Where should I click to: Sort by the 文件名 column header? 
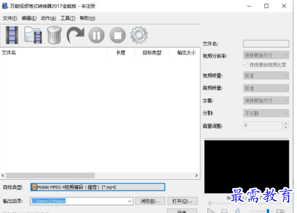tap(54, 52)
